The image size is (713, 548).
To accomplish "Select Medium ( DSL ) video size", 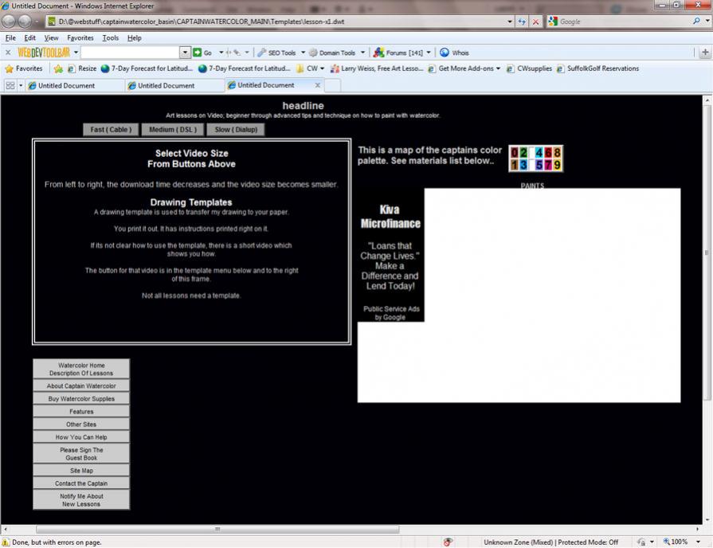I will click(173, 130).
